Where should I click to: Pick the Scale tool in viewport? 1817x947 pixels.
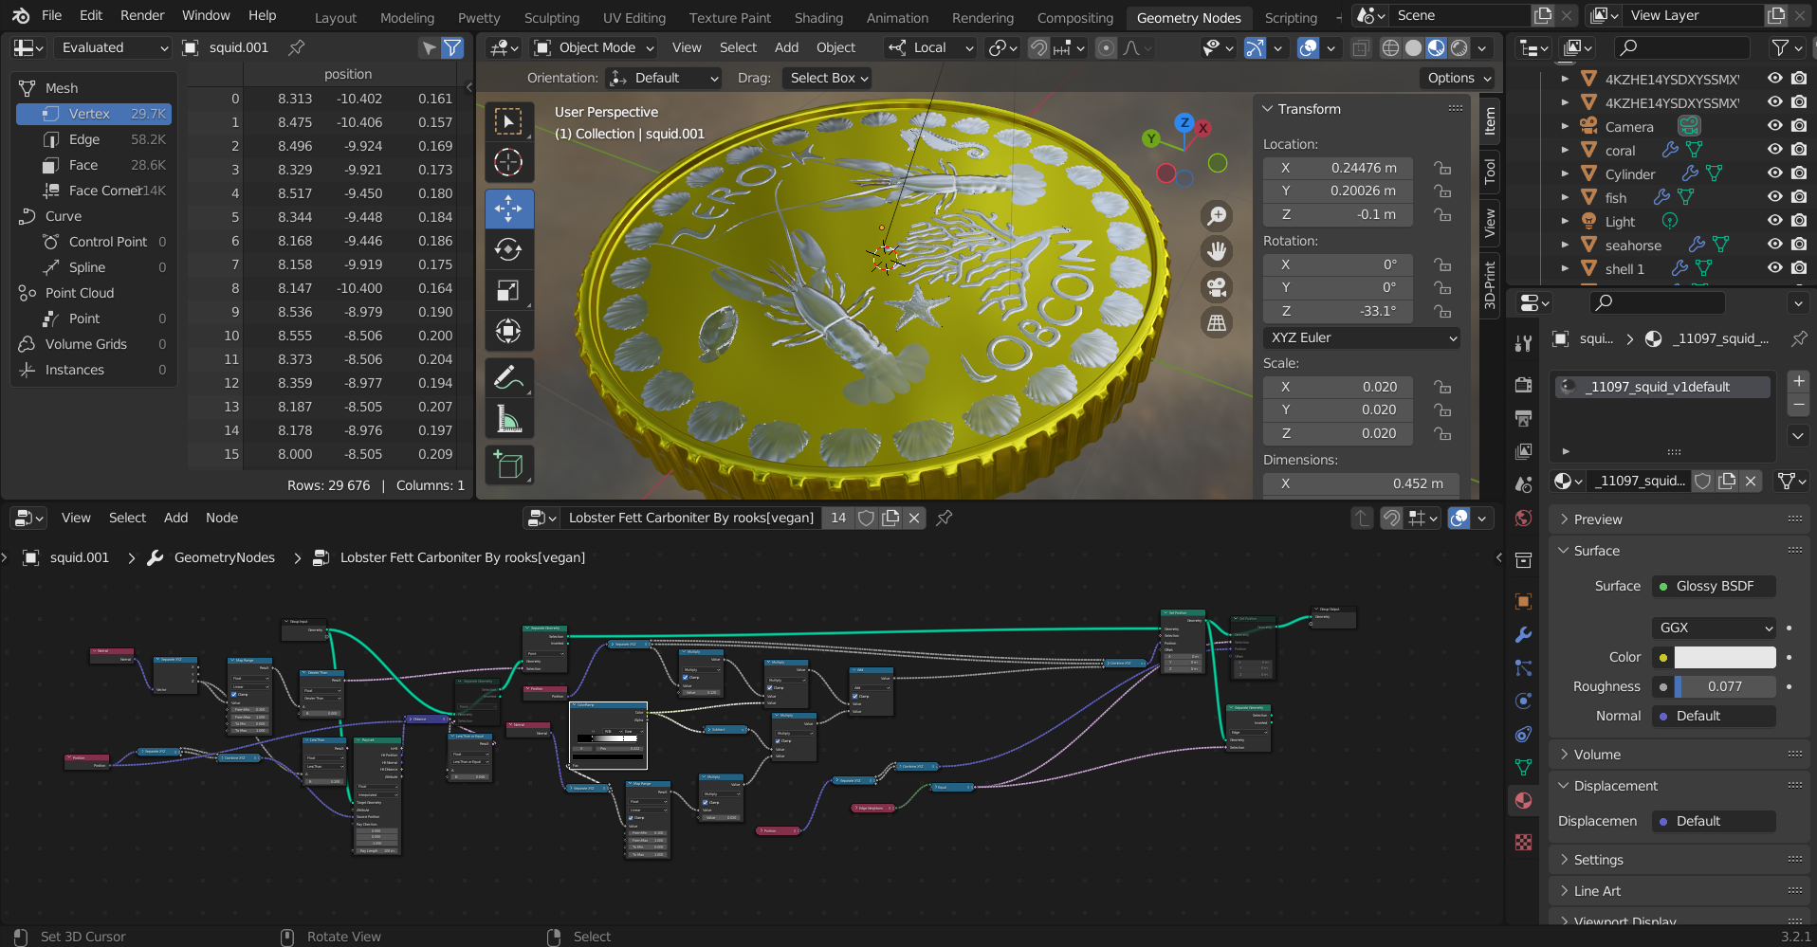coord(509,290)
